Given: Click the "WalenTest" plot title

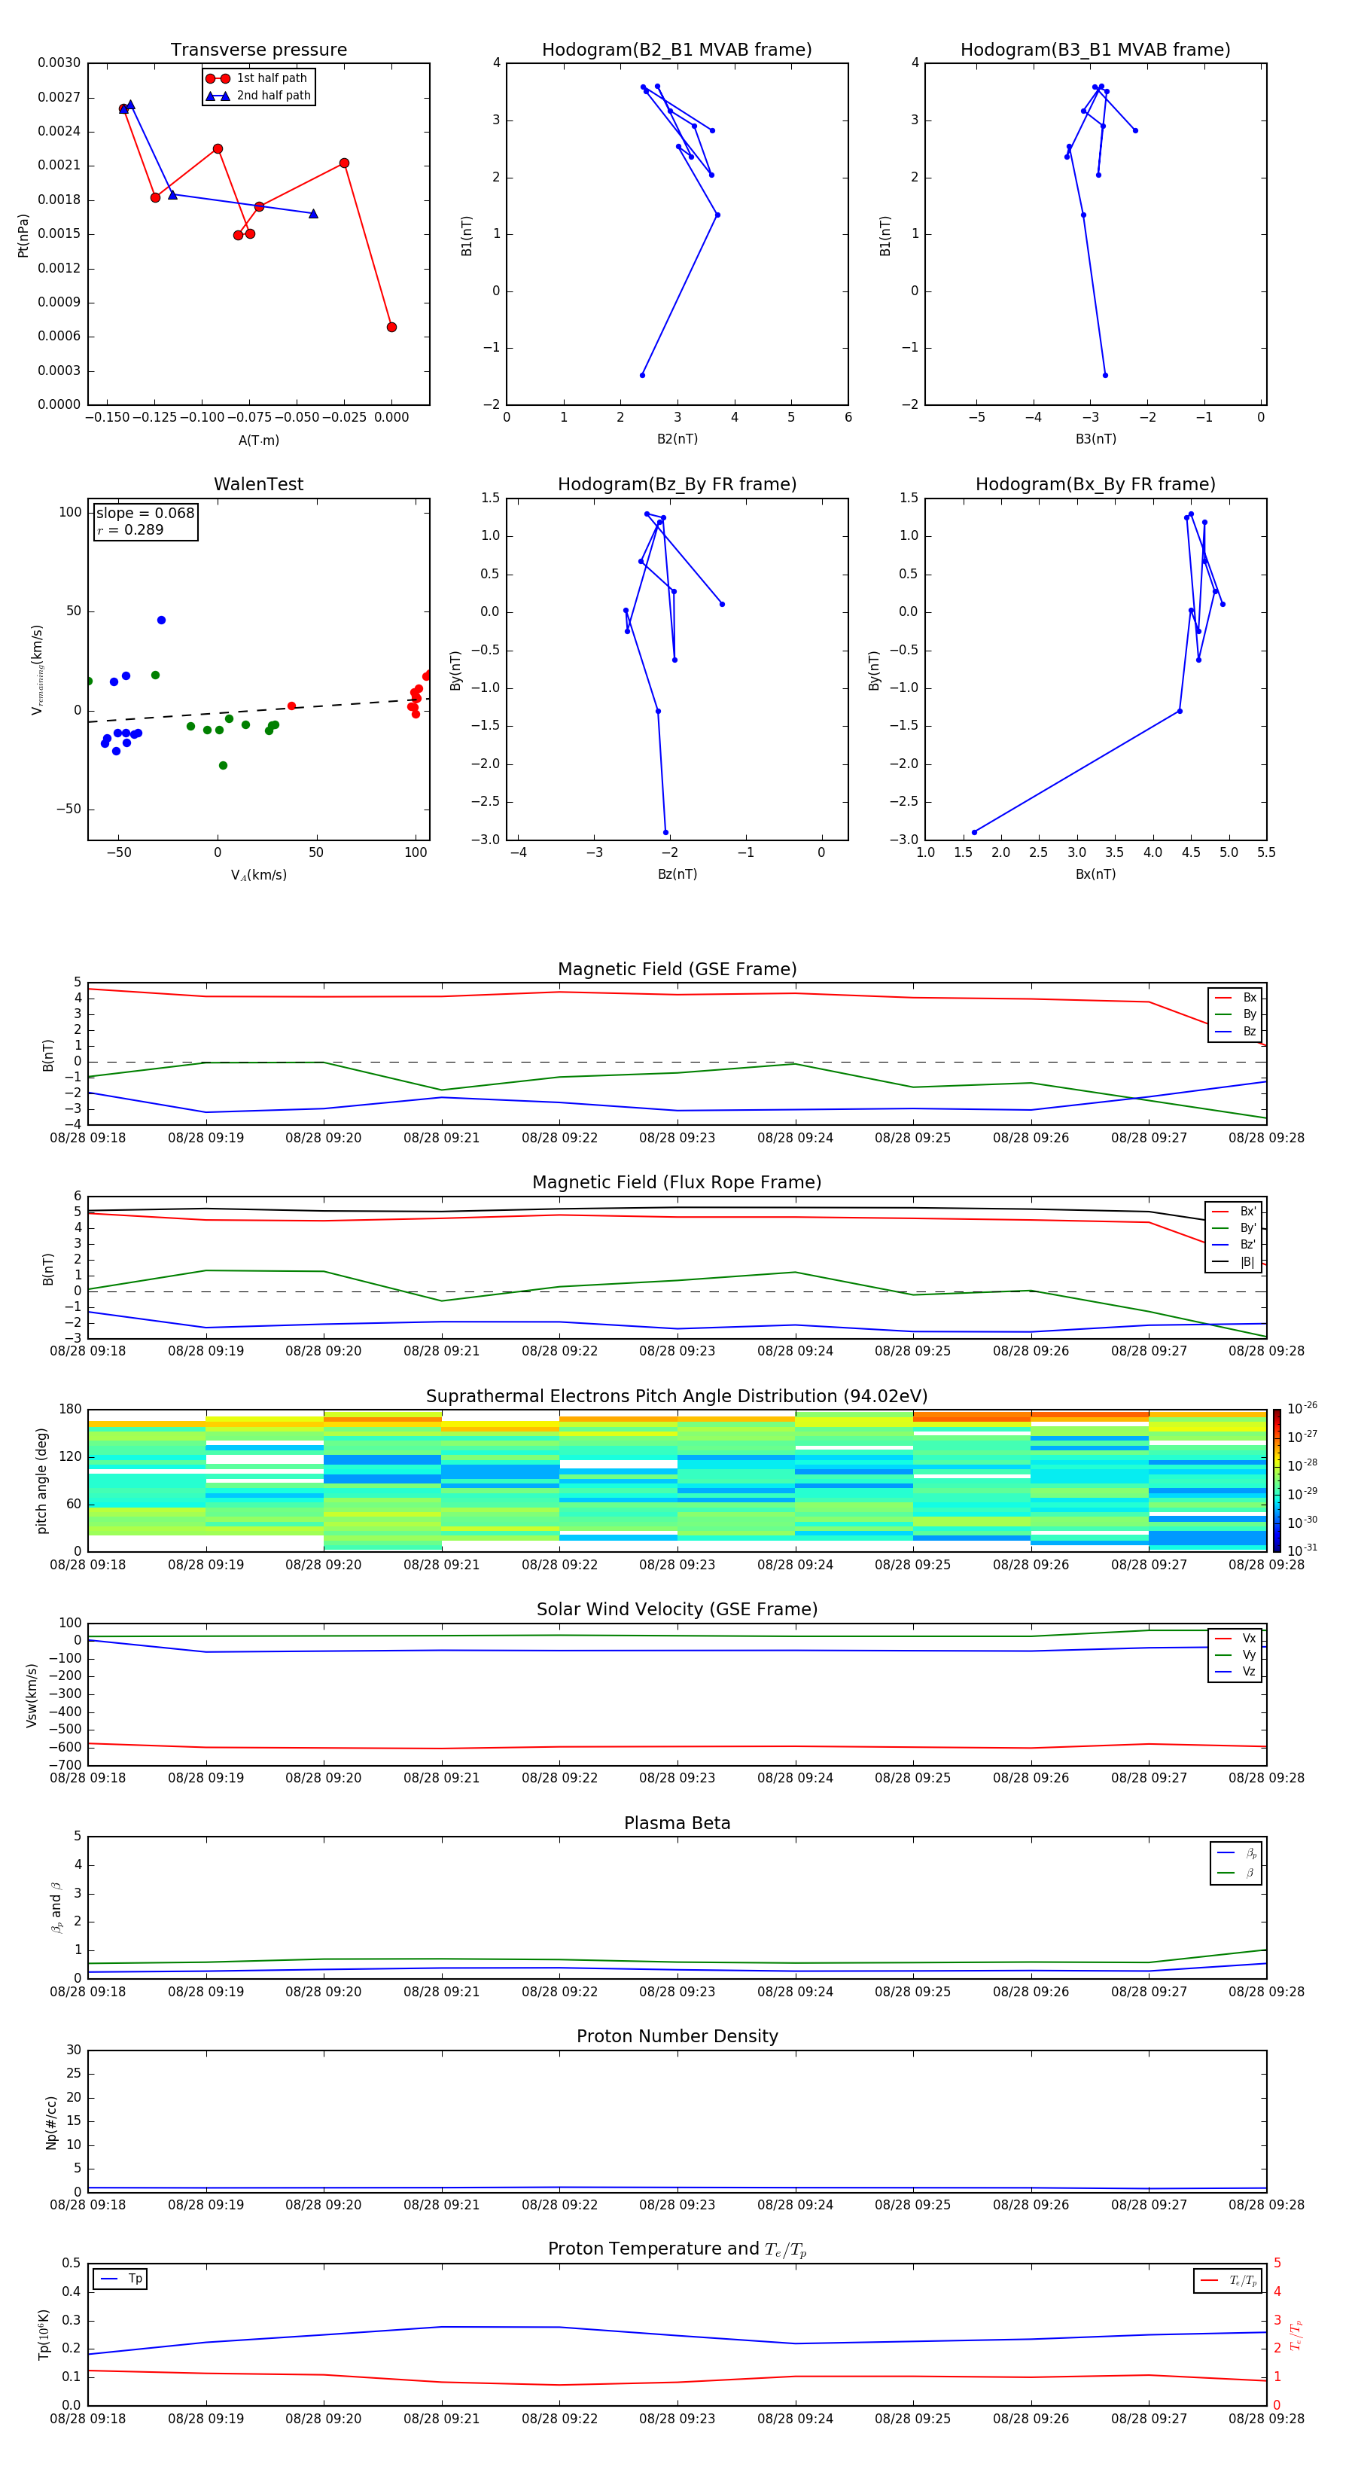Looking at the screenshot, I should pos(258,484).
